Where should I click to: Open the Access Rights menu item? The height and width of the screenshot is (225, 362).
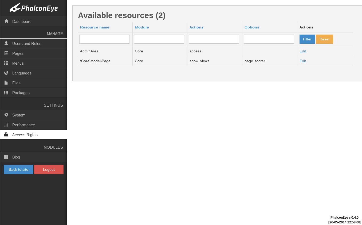(34, 135)
